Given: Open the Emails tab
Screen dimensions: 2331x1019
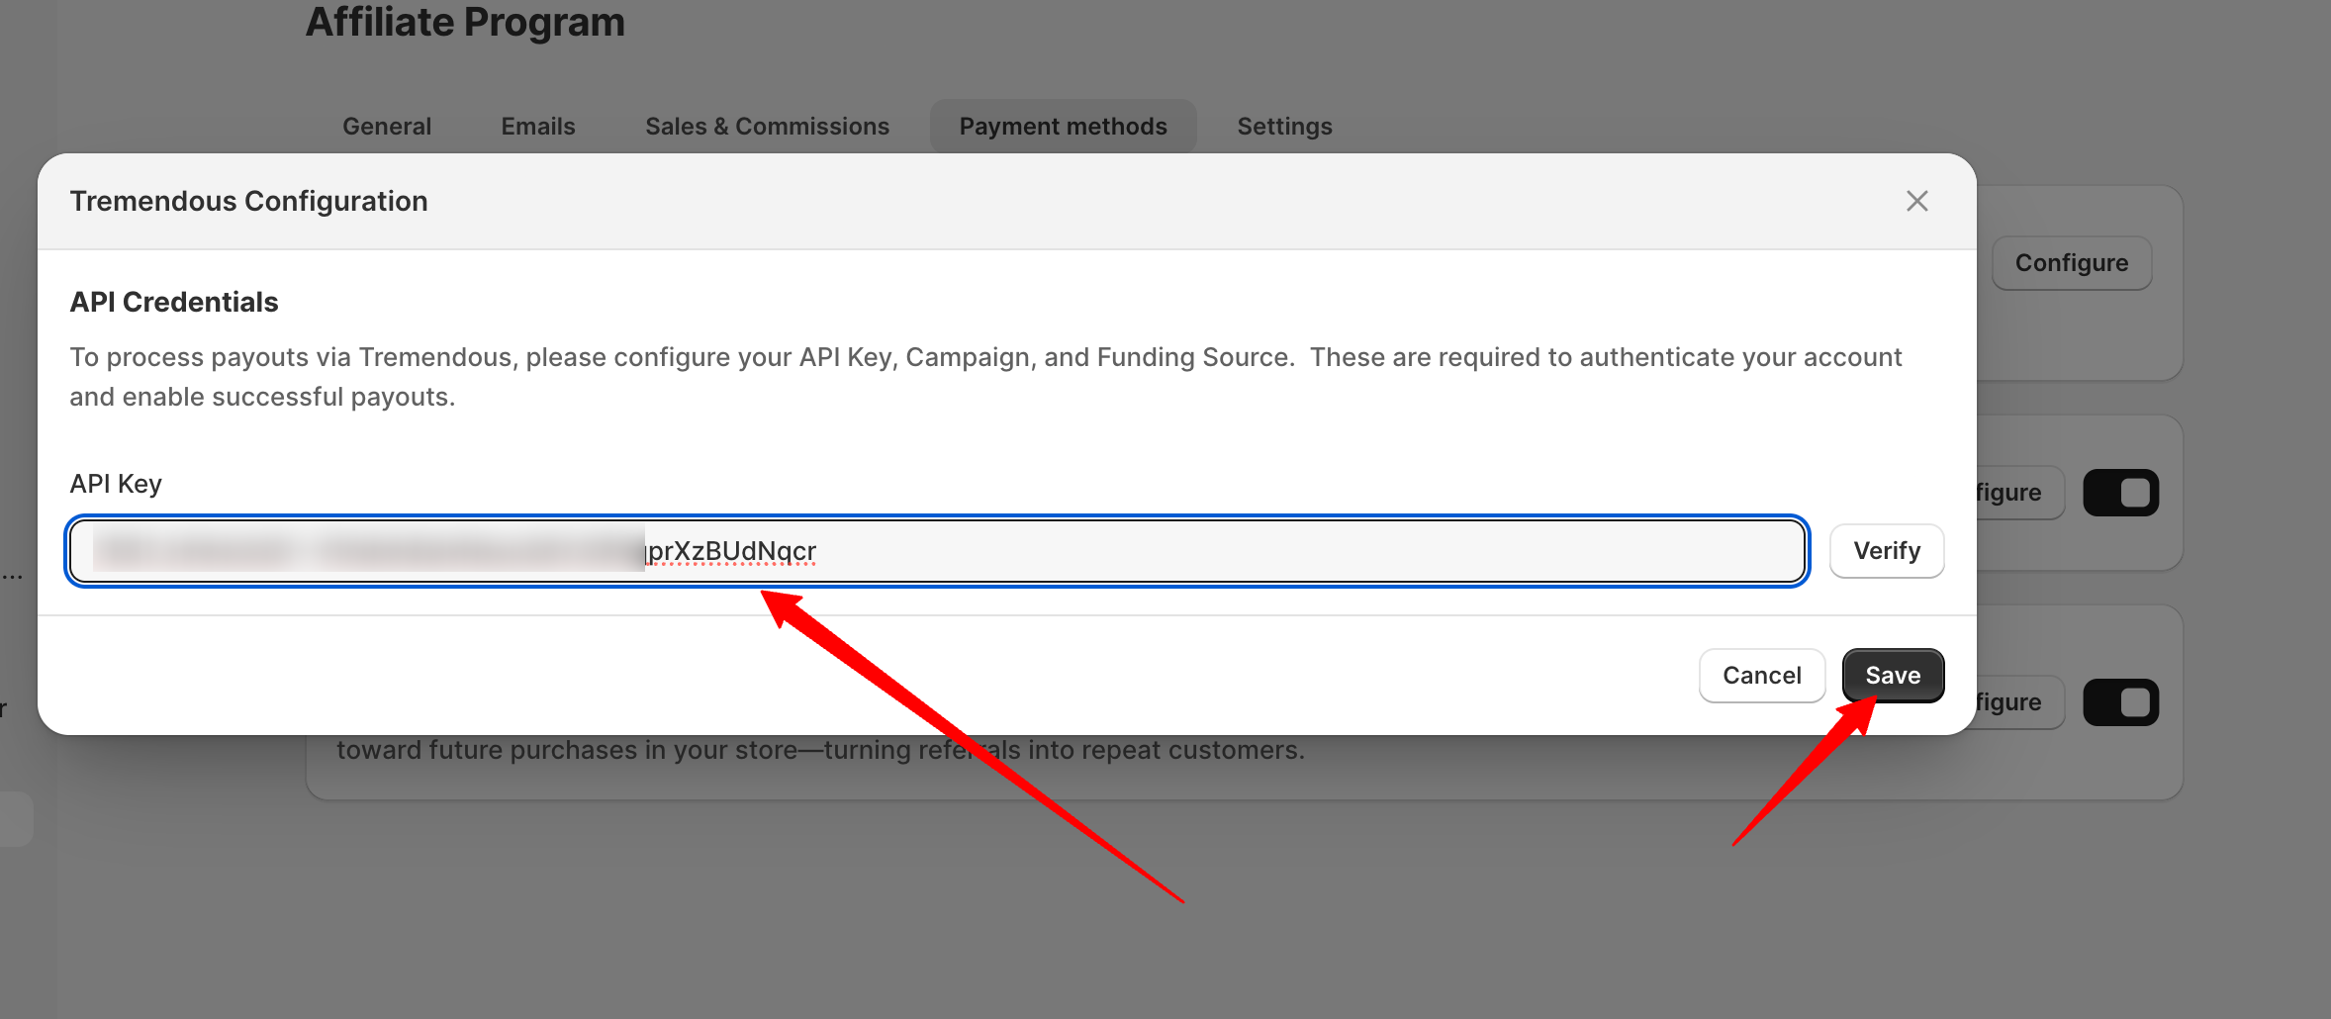Looking at the screenshot, I should (538, 127).
